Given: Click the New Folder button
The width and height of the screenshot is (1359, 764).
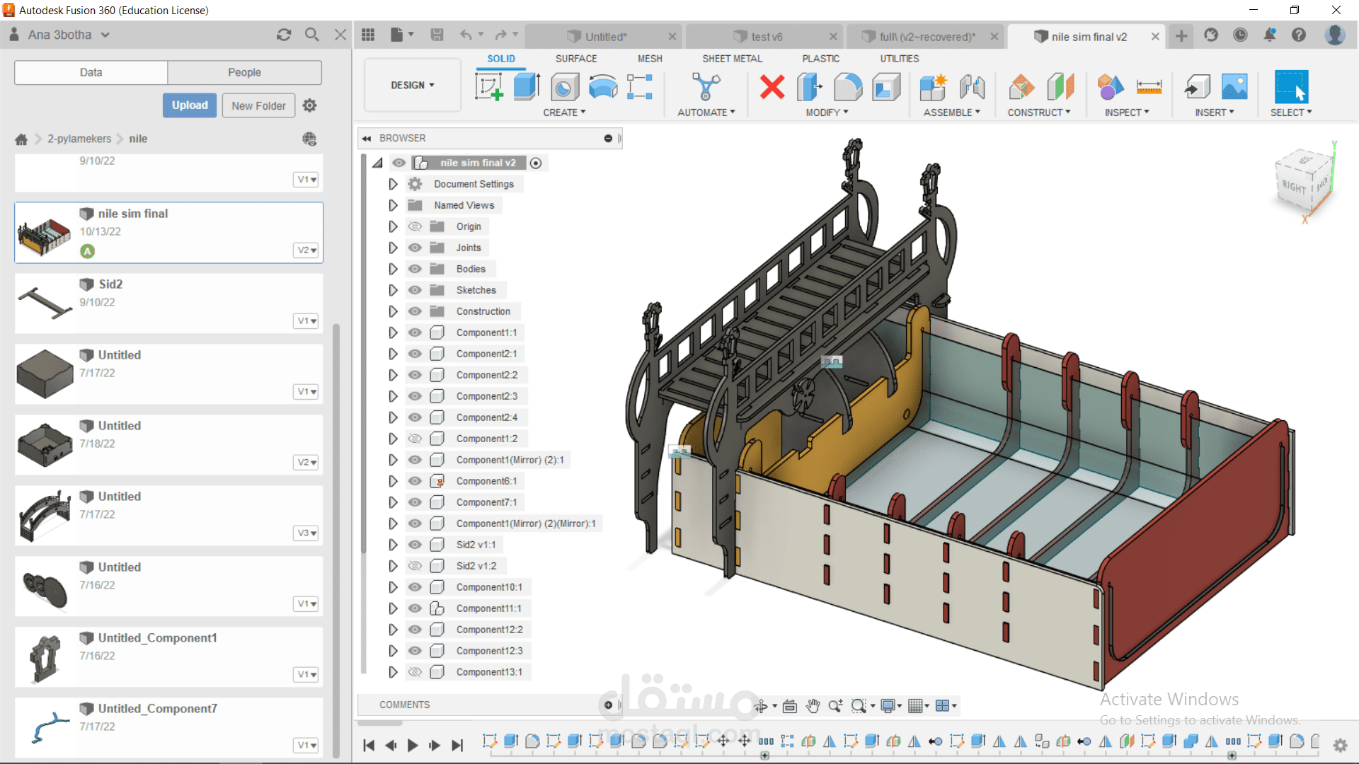Looking at the screenshot, I should 258,105.
